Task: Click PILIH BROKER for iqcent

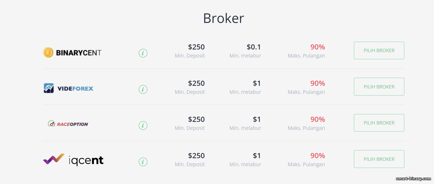Action: pos(379,159)
